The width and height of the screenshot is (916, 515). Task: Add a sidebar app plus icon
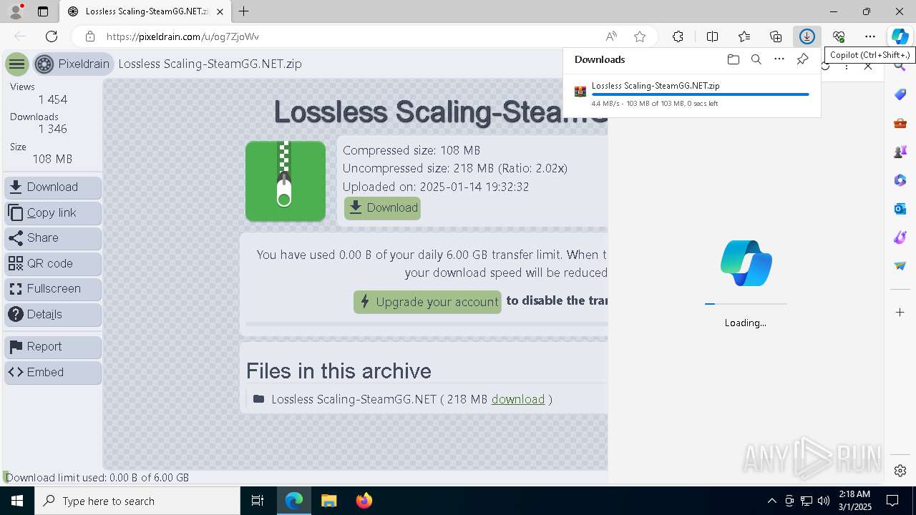click(900, 313)
